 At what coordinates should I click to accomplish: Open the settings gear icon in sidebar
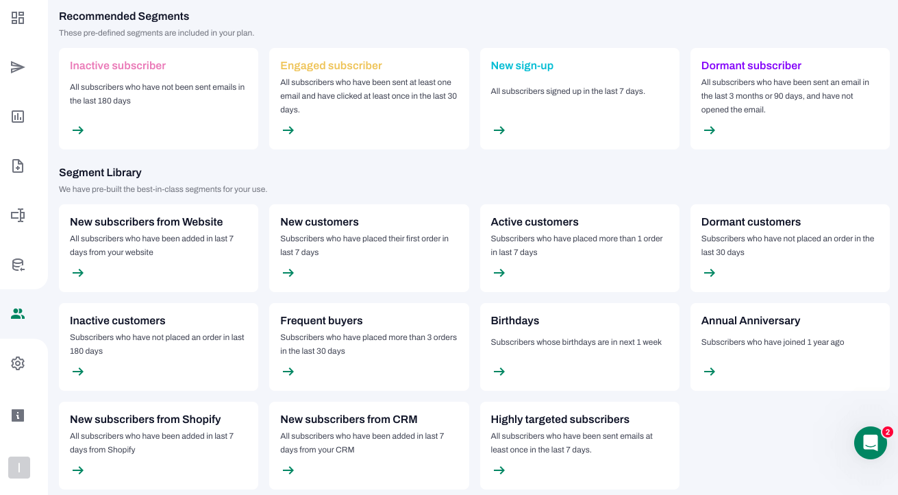click(18, 363)
